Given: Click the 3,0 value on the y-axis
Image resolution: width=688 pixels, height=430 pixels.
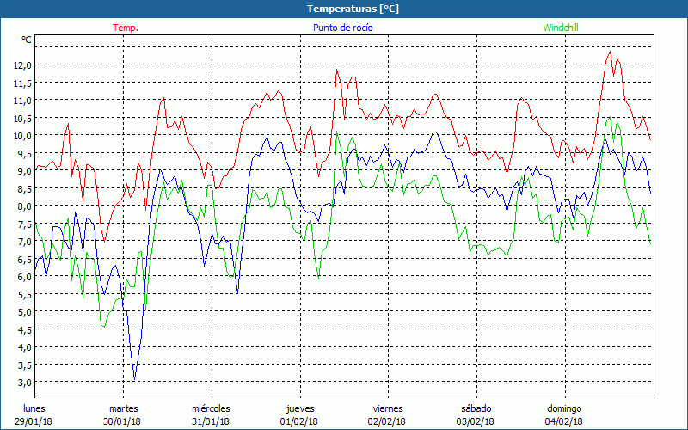Looking at the screenshot, I should pos(25,382).
